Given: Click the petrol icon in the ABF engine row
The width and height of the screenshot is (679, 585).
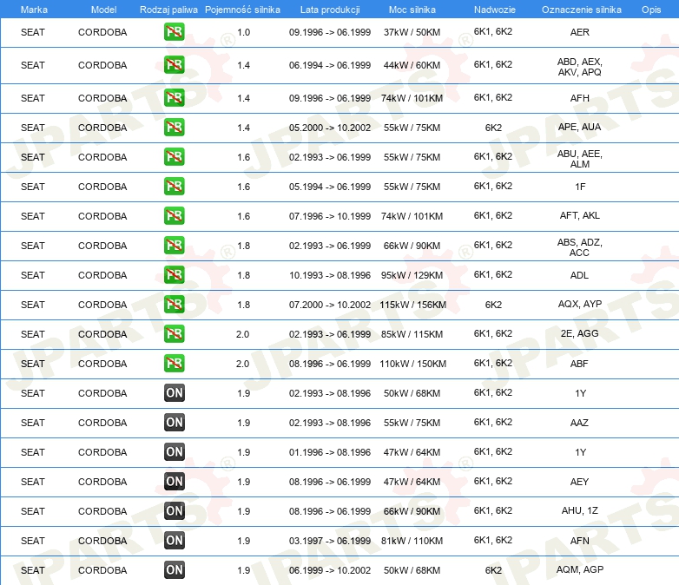Looking at the screenshot, I should click(x=174, y=364).
